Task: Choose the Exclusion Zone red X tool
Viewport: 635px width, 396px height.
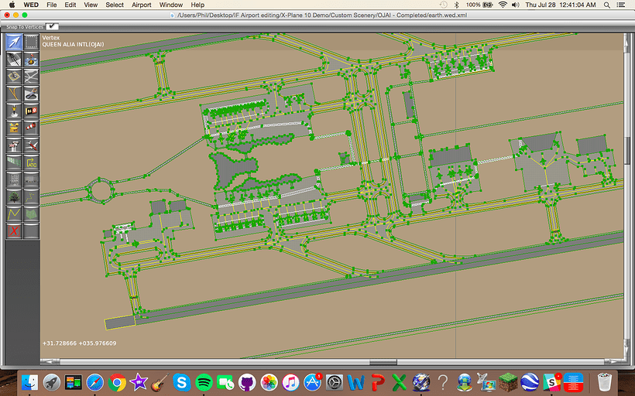Action: click(14, 231)
